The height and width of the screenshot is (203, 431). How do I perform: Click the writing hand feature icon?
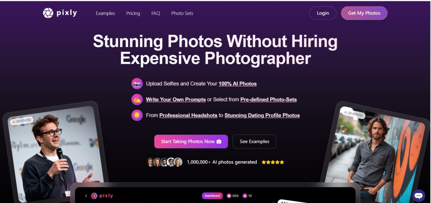tap(137, 99)
